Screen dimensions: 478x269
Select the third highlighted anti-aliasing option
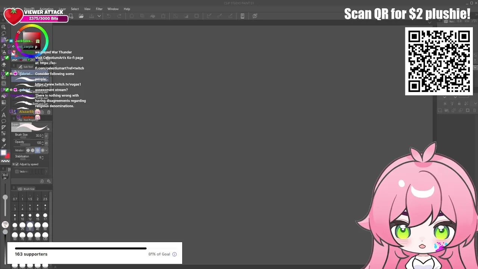click(37, 150)
